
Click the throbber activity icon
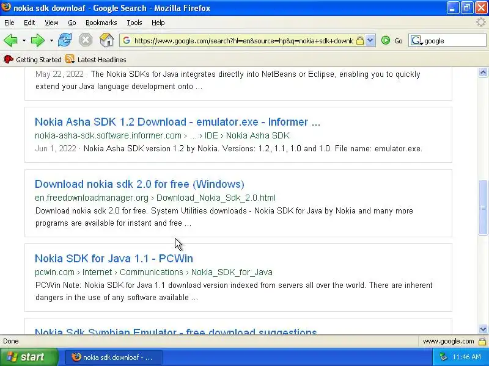click(x=480, y=22)
